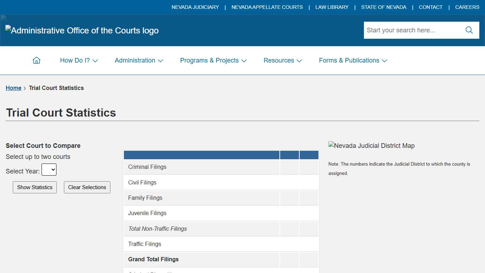Viewport: 485px width, 273px height.
Task: Open the Home breadcrumb link
Action: coord(13,88)
